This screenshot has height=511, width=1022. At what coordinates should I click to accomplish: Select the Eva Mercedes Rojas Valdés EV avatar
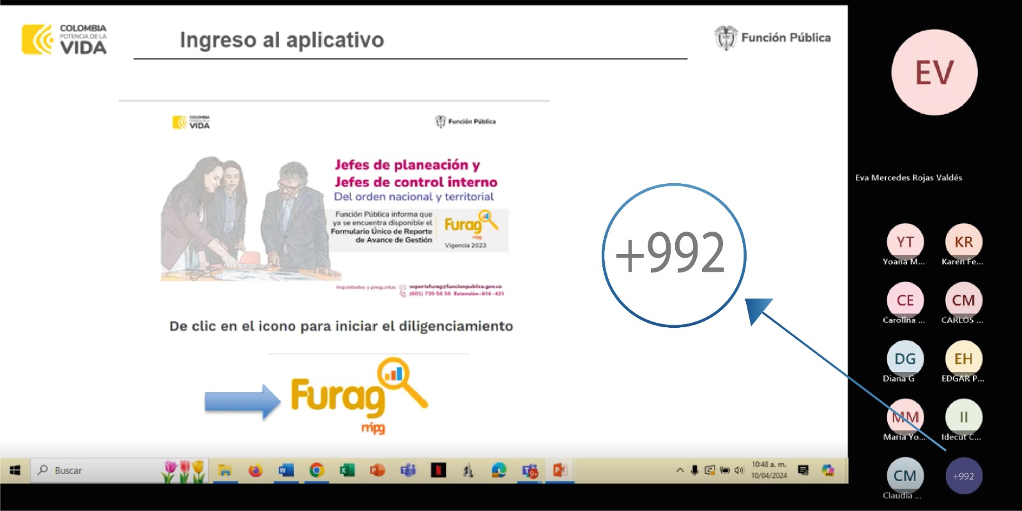934,73
